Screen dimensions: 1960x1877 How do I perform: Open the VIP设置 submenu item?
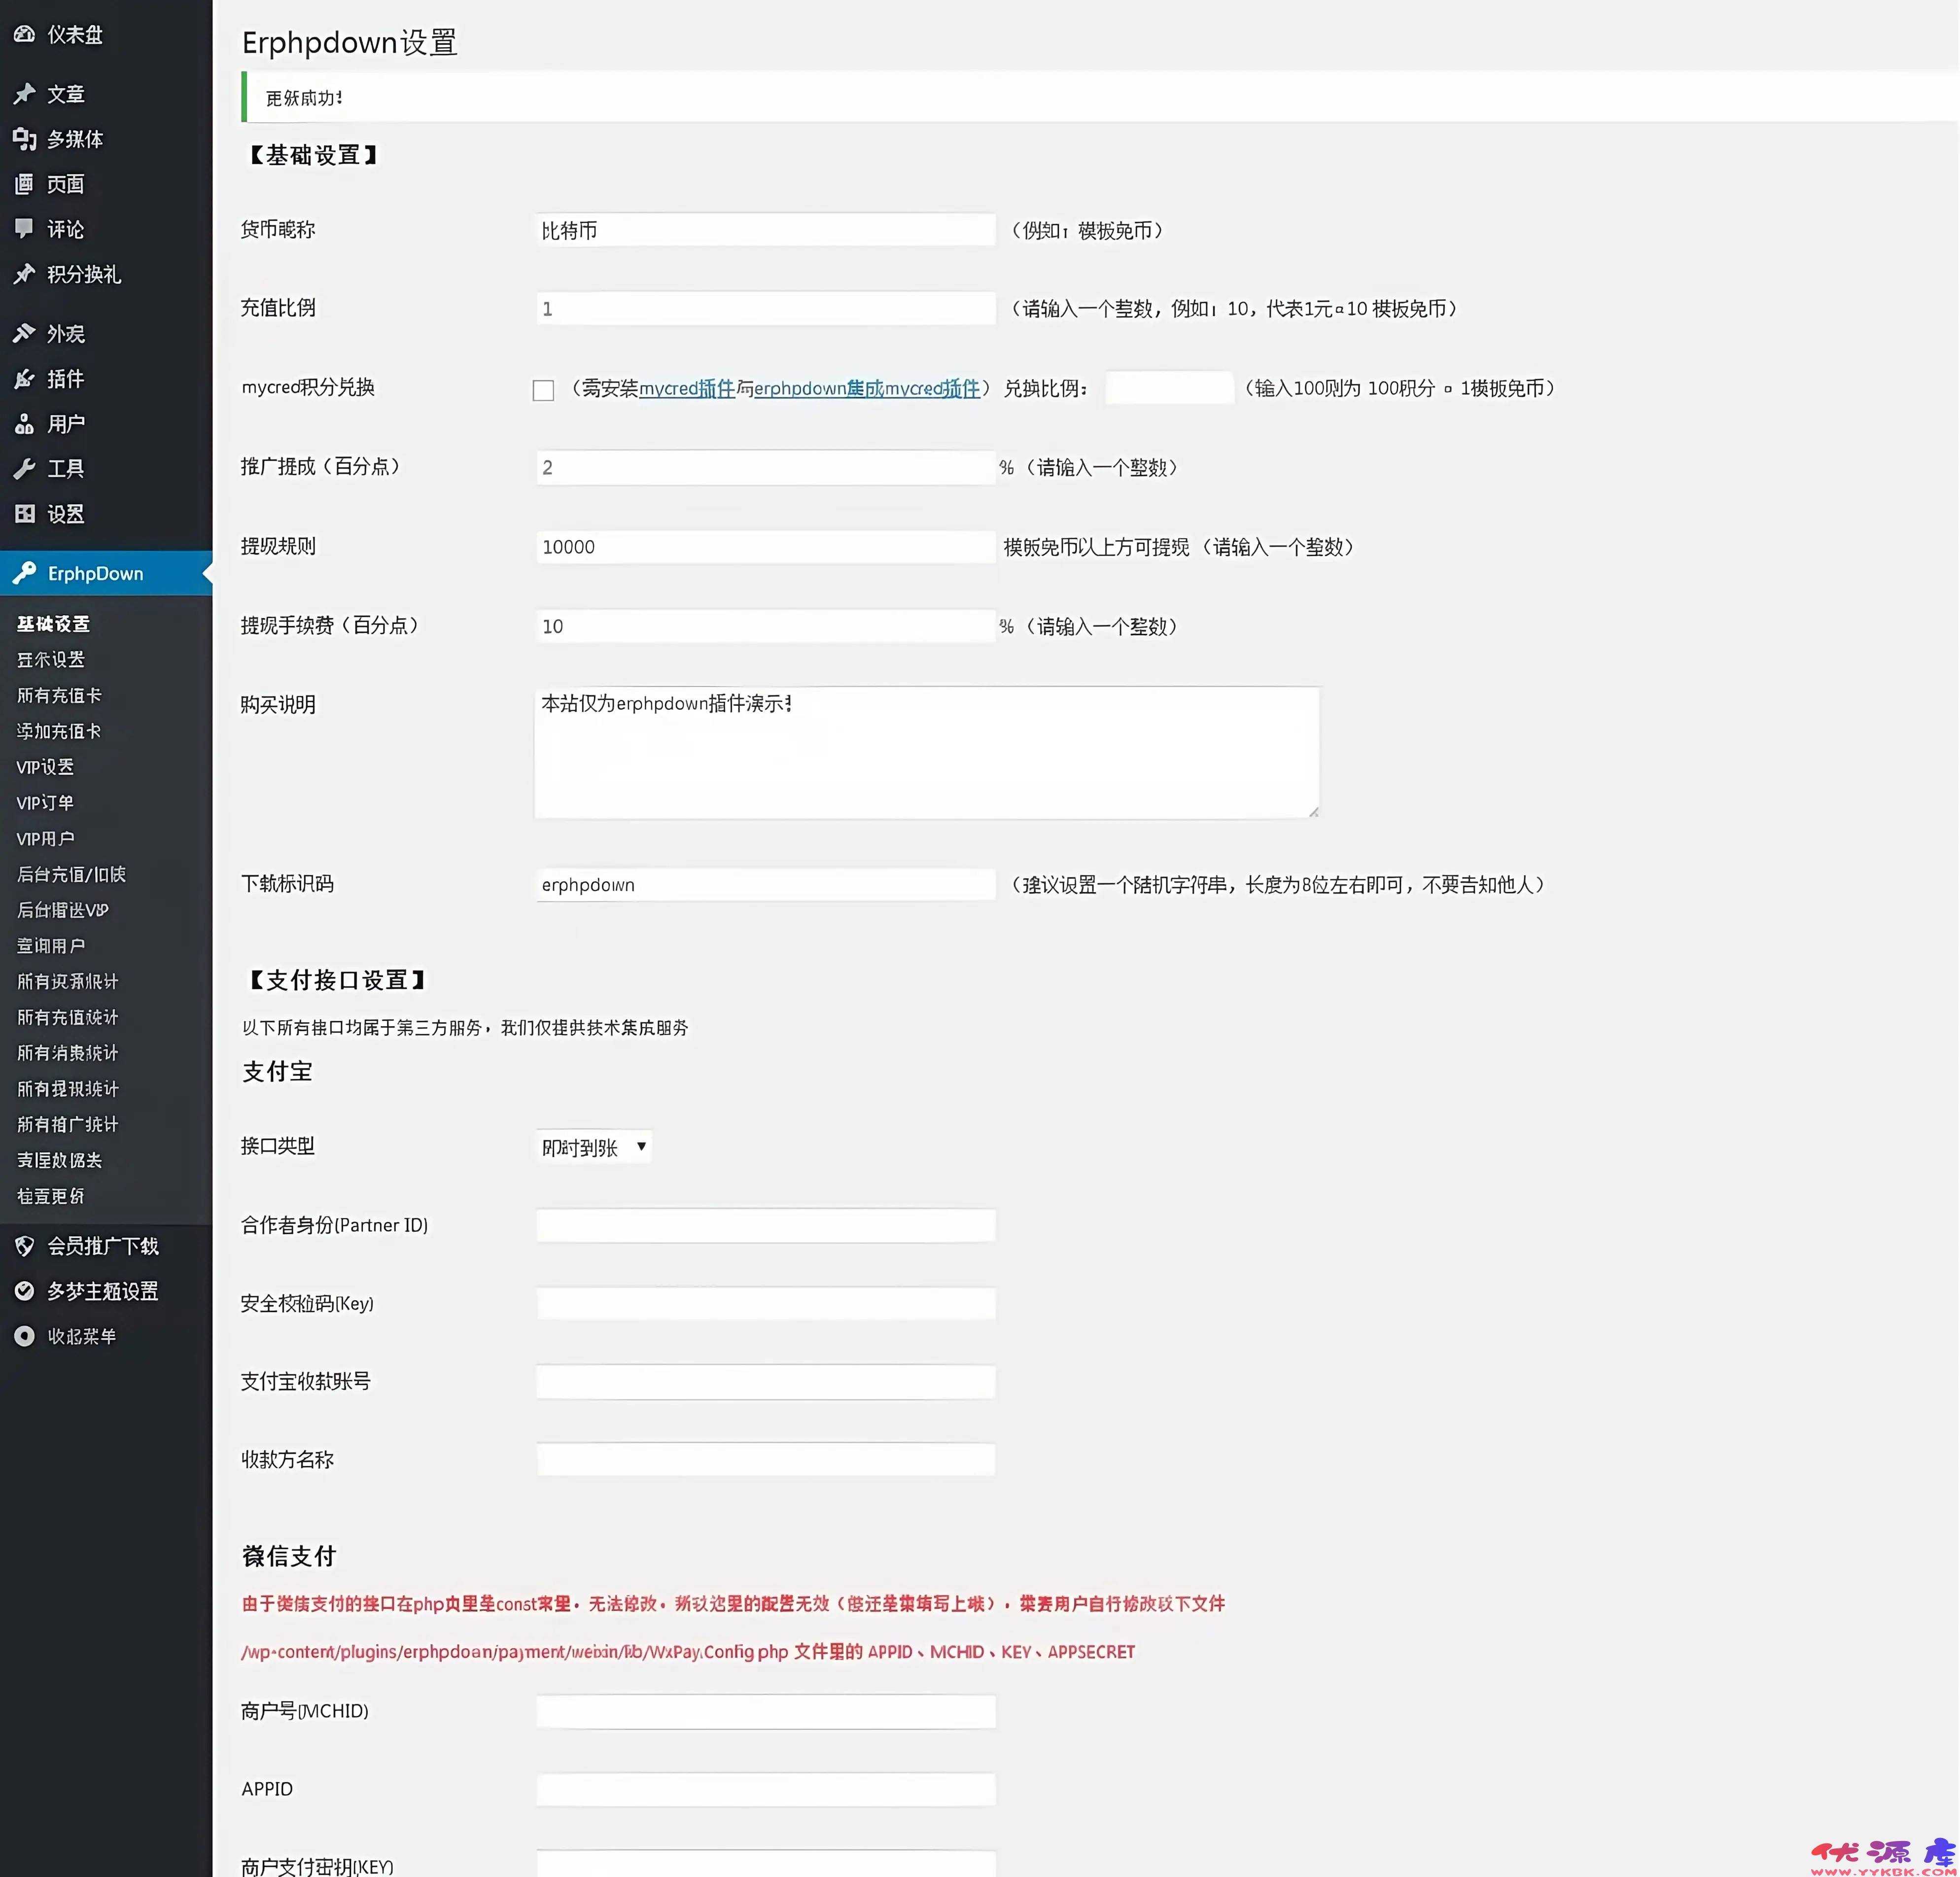pyautogui.click(x=45, y=767)
